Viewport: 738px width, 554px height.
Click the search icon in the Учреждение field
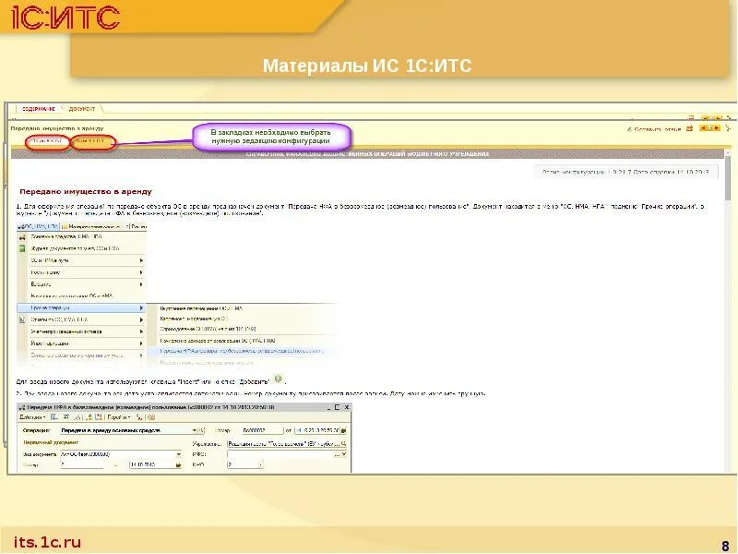(x=343, y=444)
